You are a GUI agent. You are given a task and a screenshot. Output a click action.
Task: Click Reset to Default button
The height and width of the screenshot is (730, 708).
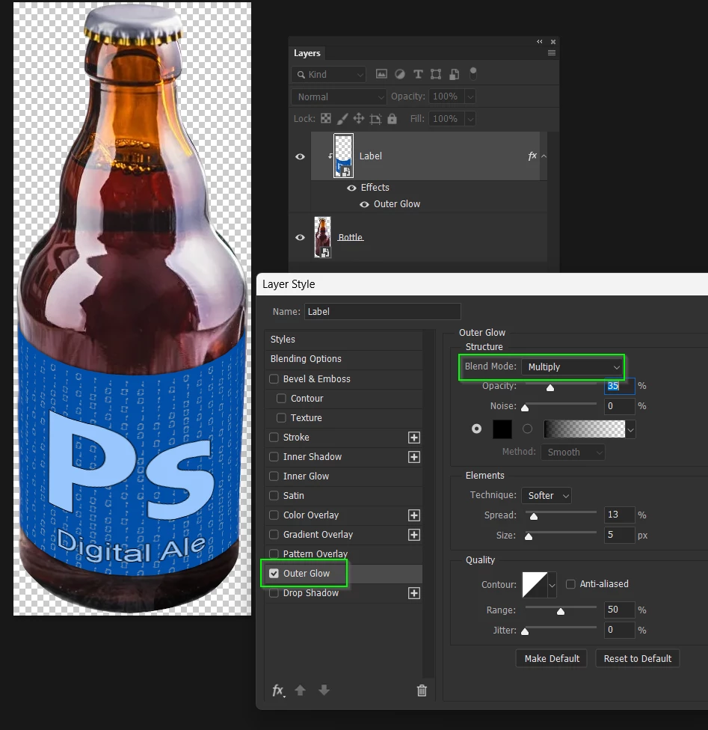pos(637,658)
